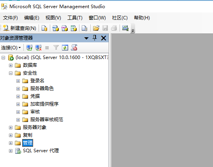Click the 新建查询(N) new query button
This screenshot has width=213, height=167.
[x=19, y=28]
